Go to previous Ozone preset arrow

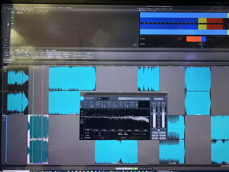146,99
